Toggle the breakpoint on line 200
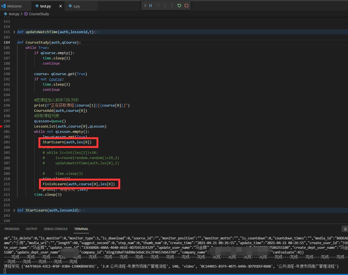This screenshot has height=275, width=348. pos(2,126)
